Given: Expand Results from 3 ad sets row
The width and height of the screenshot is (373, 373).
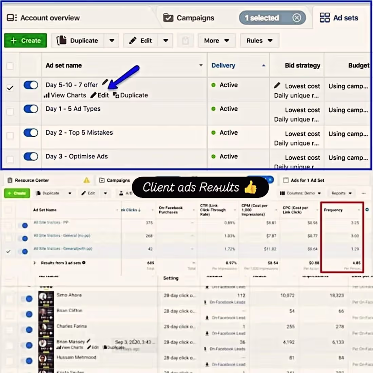Looking at the screenshot, I should click(x=34, y=263).
